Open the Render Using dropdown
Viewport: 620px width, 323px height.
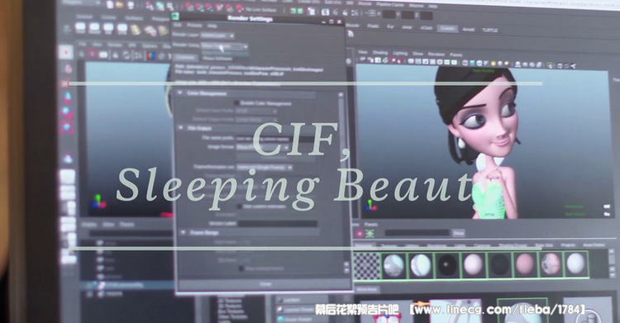pos(224,46)
